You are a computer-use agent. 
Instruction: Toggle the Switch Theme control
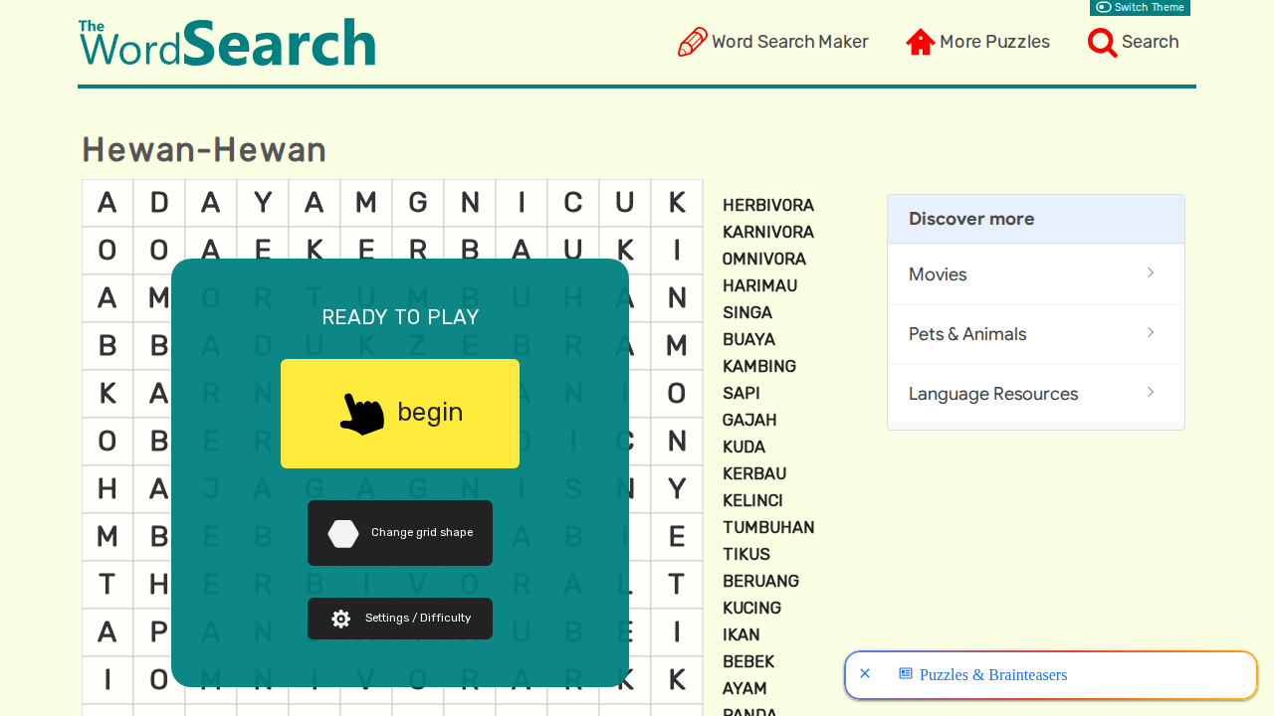[1140, 7]
